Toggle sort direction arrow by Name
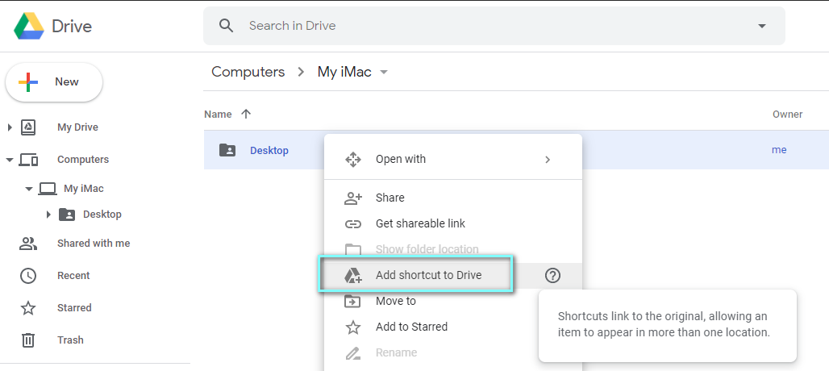Screen dimensions: 829x371 coord(246,115)
